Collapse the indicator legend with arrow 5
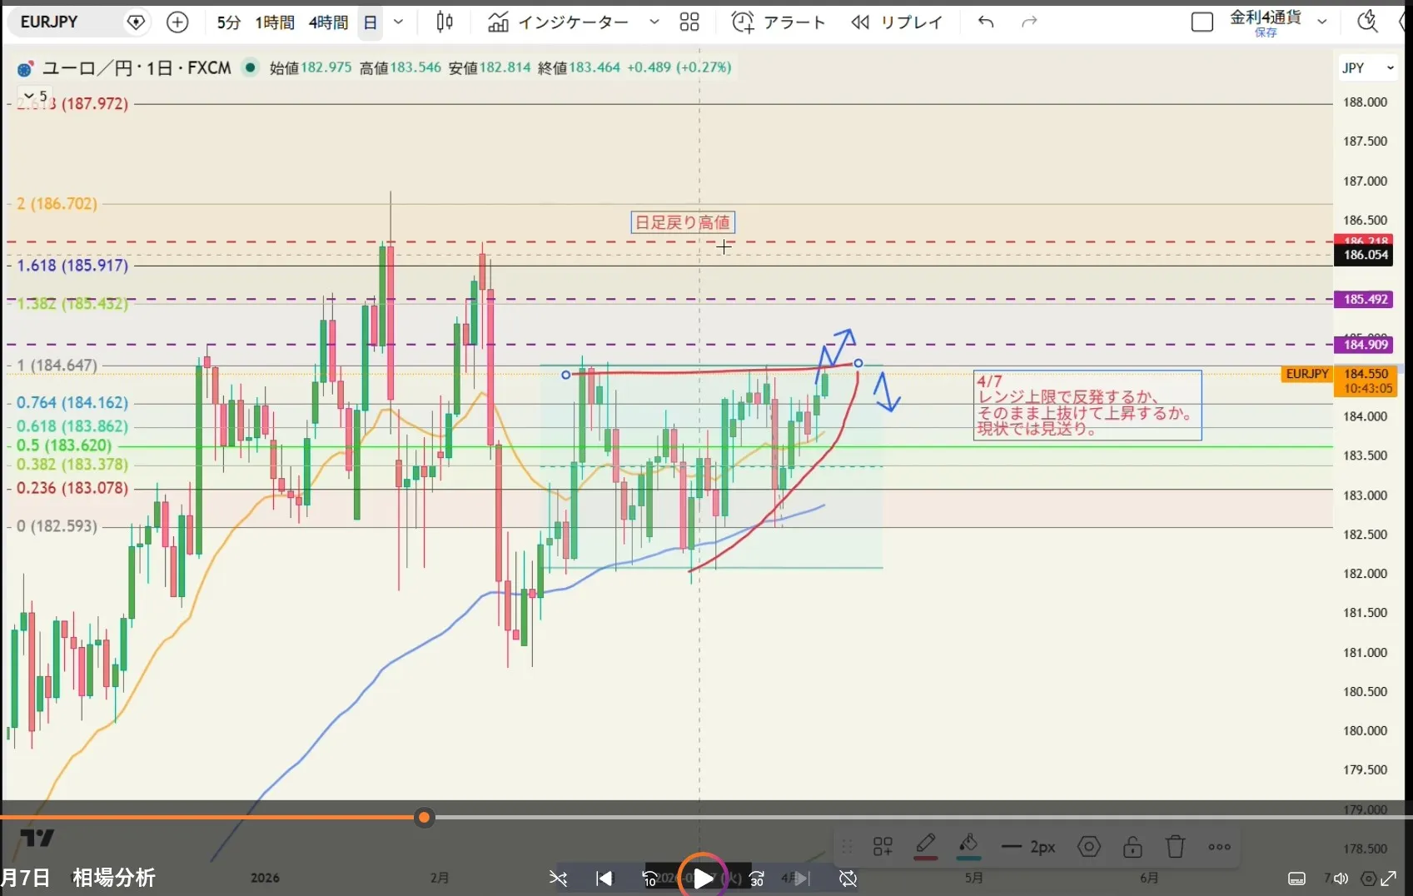This screenshot has height=896, width=1413. click(35, 97)
